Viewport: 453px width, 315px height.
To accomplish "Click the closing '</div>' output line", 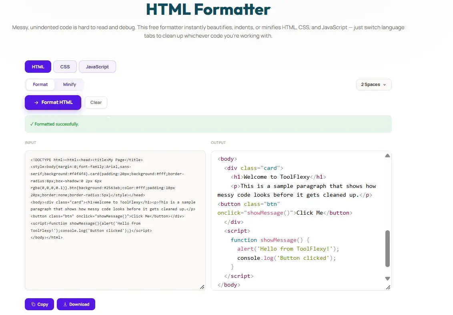I will click(234, 222).
